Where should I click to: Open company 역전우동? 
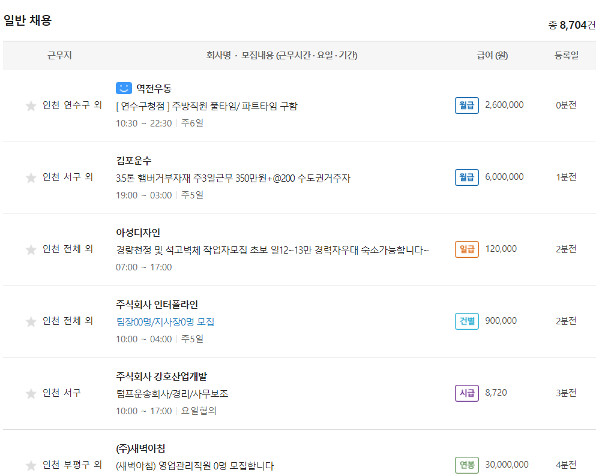click(154, 89)
